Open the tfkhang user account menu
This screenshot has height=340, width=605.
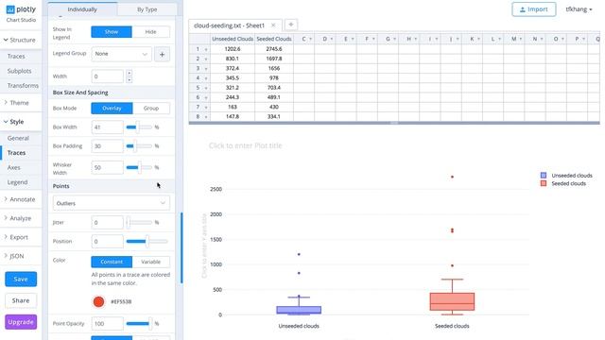click(x=579, y=9)
